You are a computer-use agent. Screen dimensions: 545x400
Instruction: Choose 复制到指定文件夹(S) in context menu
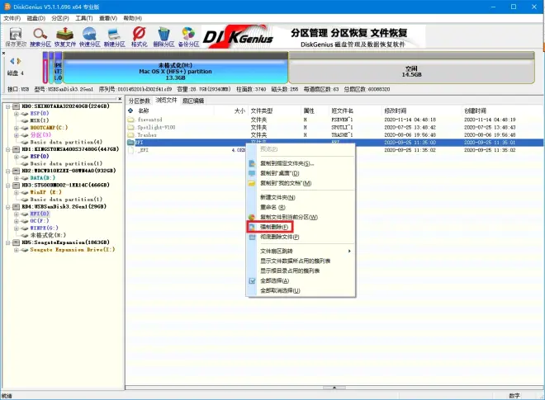[x=301, y=163]
